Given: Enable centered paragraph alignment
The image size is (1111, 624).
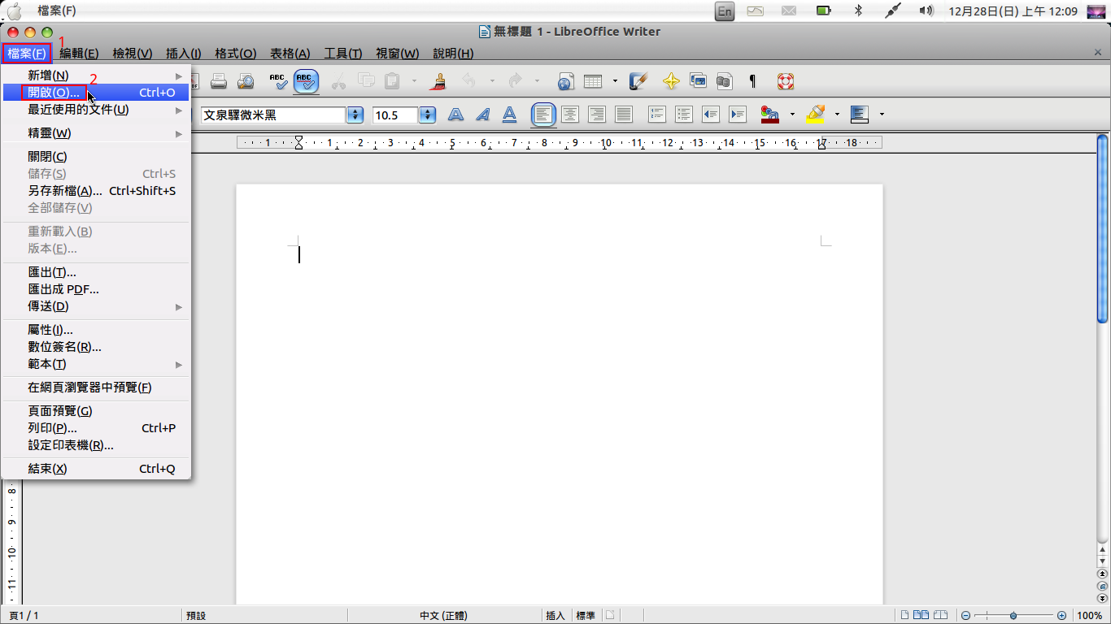Looking at the screenshot, I should [x=570, y=115].
